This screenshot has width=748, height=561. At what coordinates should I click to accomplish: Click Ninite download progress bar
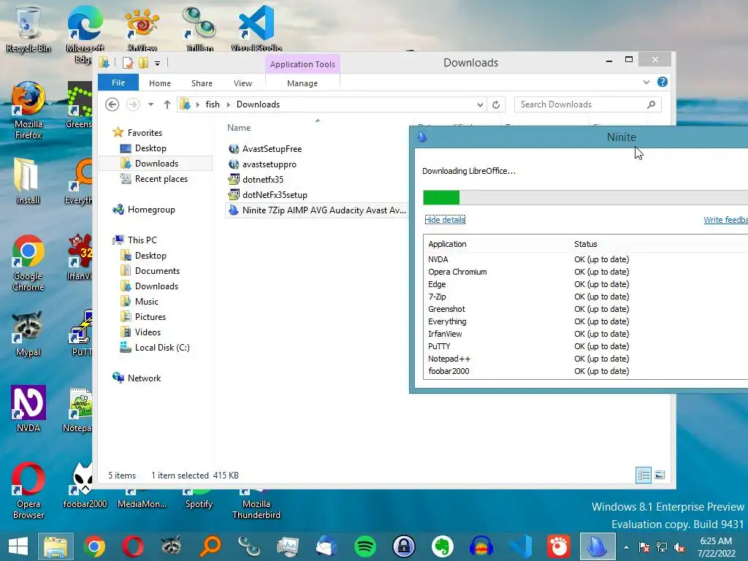tap(585, 197)
